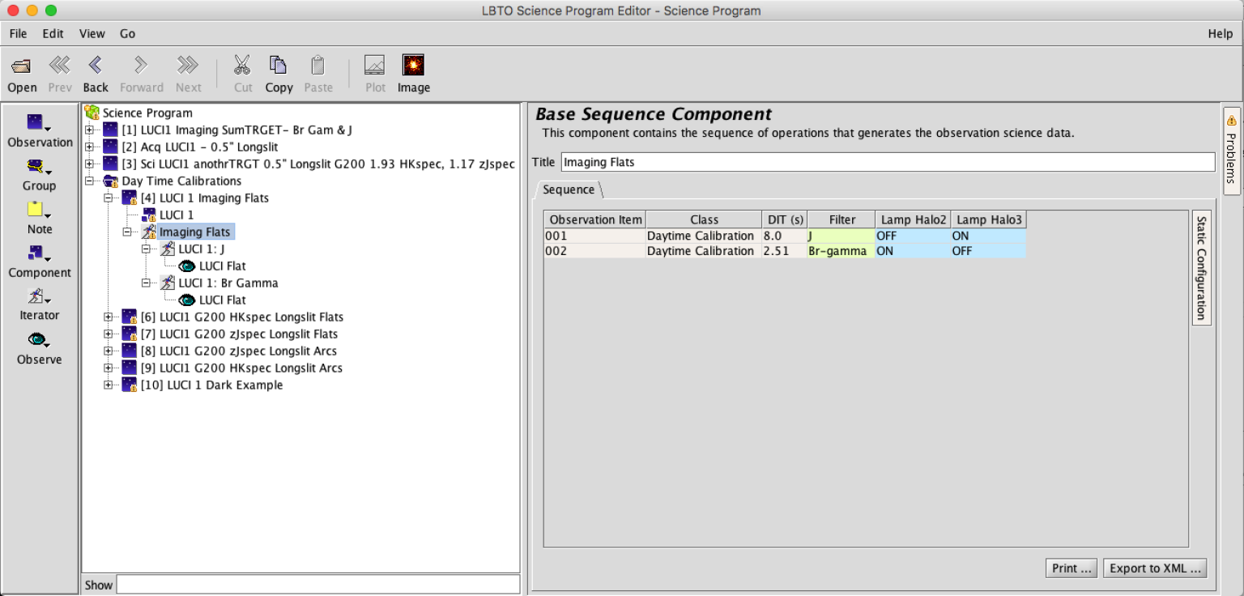
Task: Click the Iterator sidebar icon
Action: pos(38,296)
